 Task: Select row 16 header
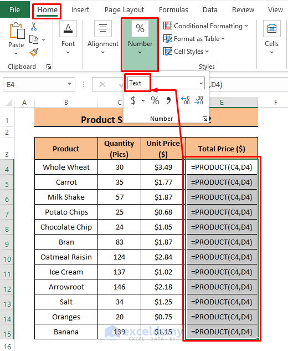click(x=7, y=347)
